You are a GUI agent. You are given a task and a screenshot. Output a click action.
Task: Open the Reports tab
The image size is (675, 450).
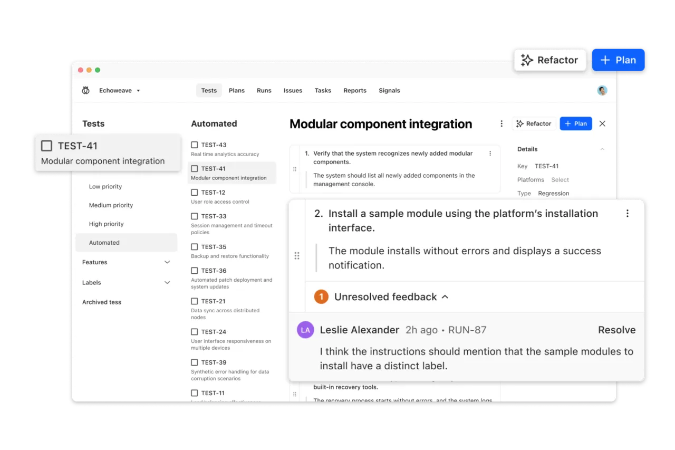tap(354, 90)
